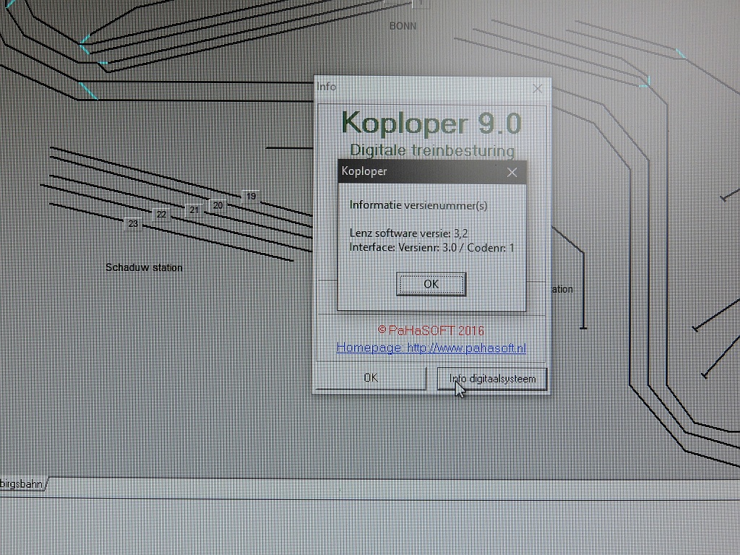The width and height of the screenshot is (740, 555).
Task: Select track block 23
Action: [133, 224]
